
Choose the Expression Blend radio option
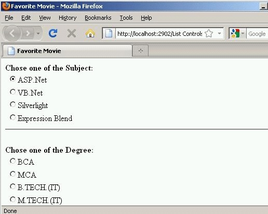click(12, 117)
